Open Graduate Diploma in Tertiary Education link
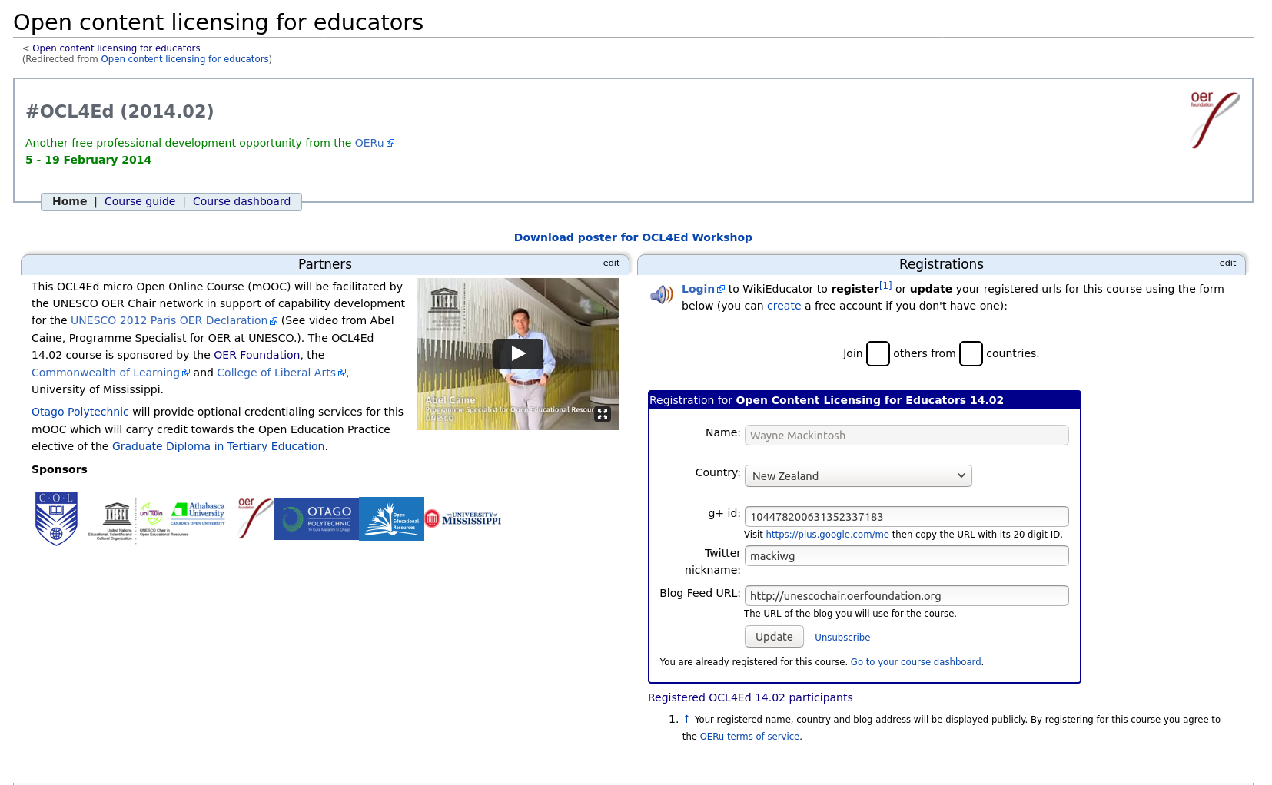This screenshot has height=785, width=1272. 218,446
